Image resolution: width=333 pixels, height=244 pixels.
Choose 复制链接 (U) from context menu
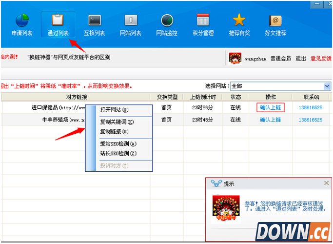114,132
